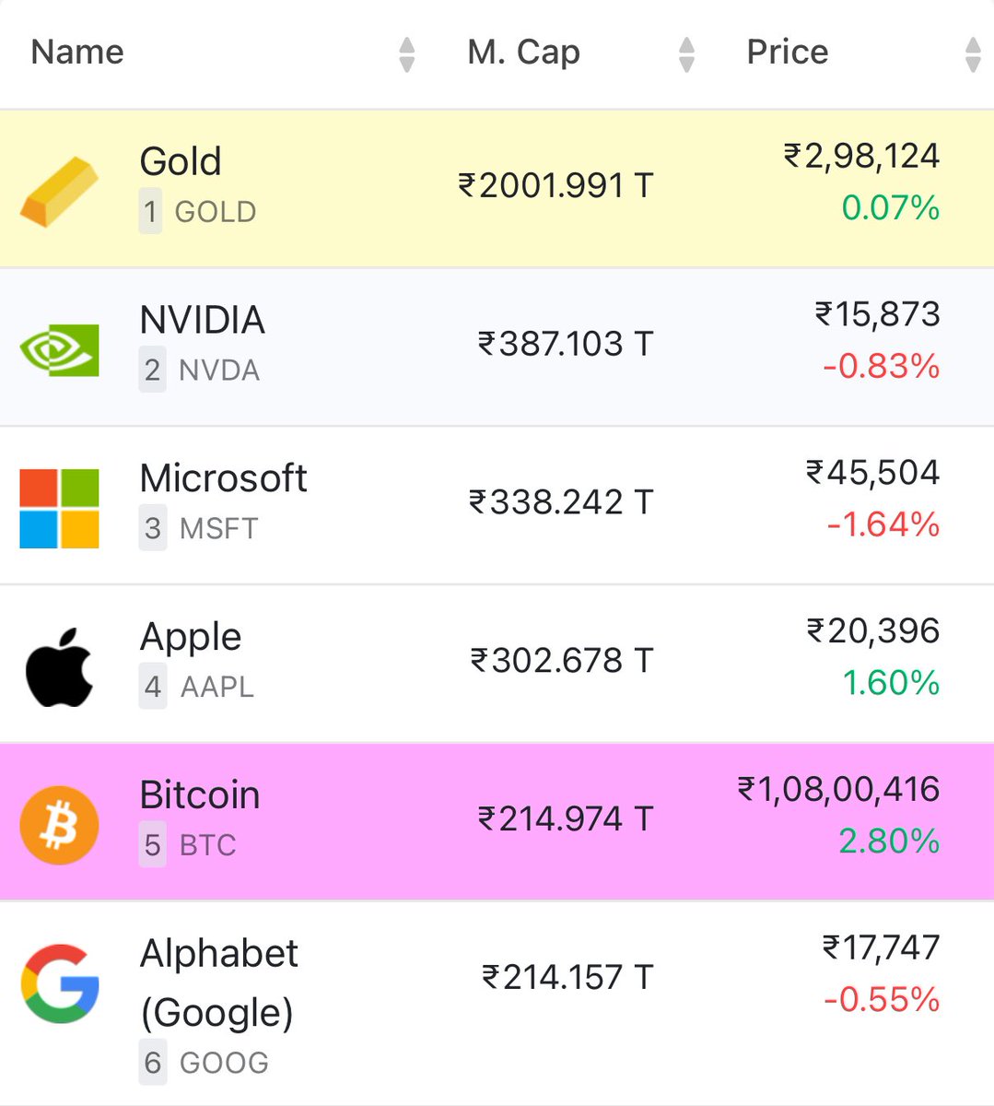The height and width of the screenshot is (1106, 994).
Task: Select the Name column header
Action: coord(77,52)
